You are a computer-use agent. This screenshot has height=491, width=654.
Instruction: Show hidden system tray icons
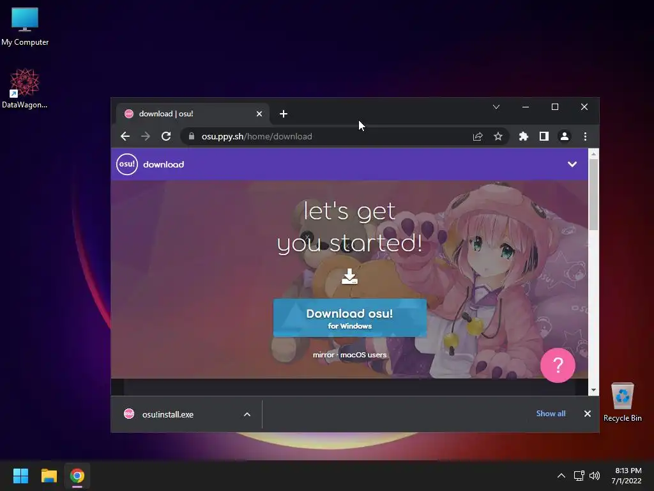(x=561, y=476)
